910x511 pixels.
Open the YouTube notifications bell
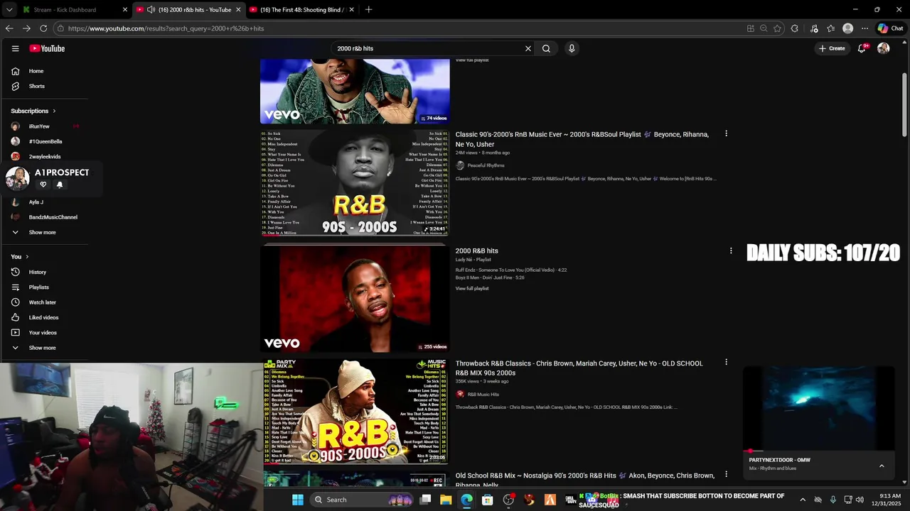coord(862,48)
